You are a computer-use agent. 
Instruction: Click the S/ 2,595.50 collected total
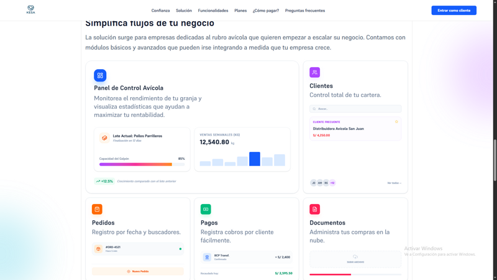284,273
